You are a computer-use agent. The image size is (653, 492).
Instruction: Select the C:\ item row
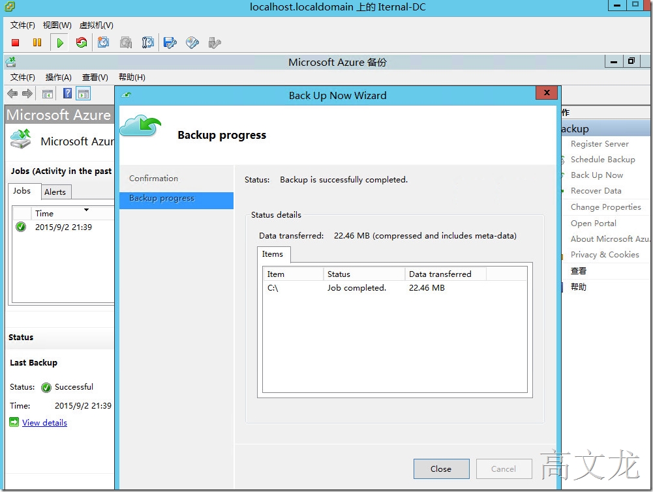(x=395, y=288)
